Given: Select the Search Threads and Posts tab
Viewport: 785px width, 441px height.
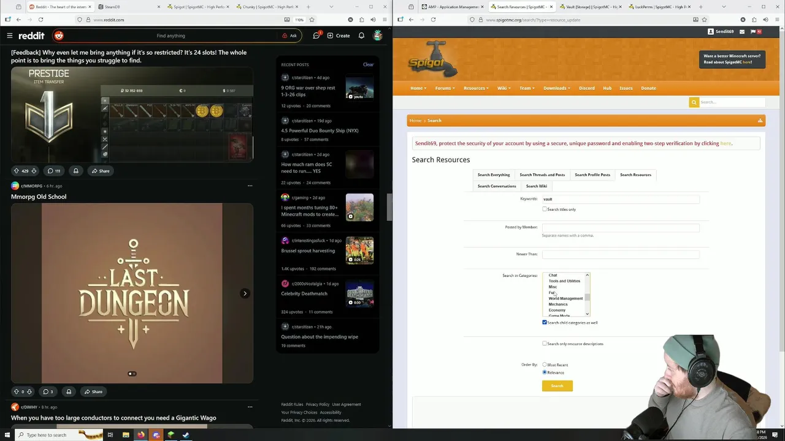Looking at the screenshot, I should 542,175.
